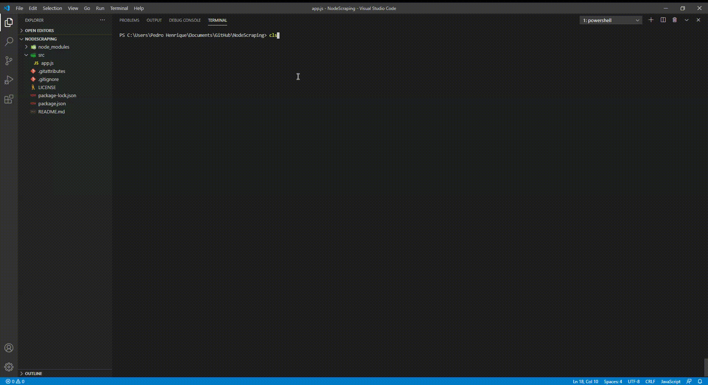Collapse the src folder
The width and height of the screenshot is (708, 385).
[x=26, y=55]
